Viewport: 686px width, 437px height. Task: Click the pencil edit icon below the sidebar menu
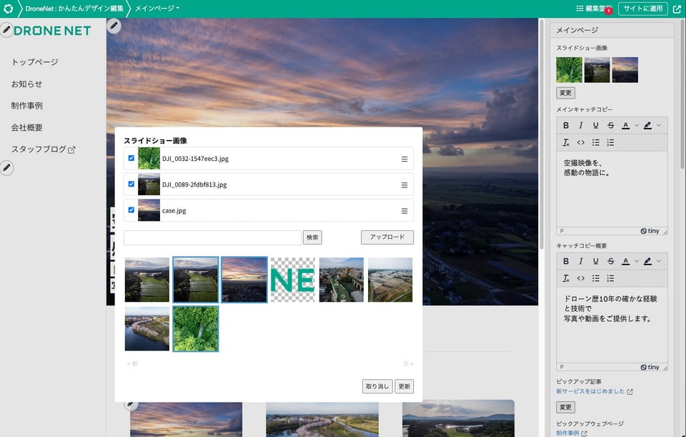(x=6, y=167)
